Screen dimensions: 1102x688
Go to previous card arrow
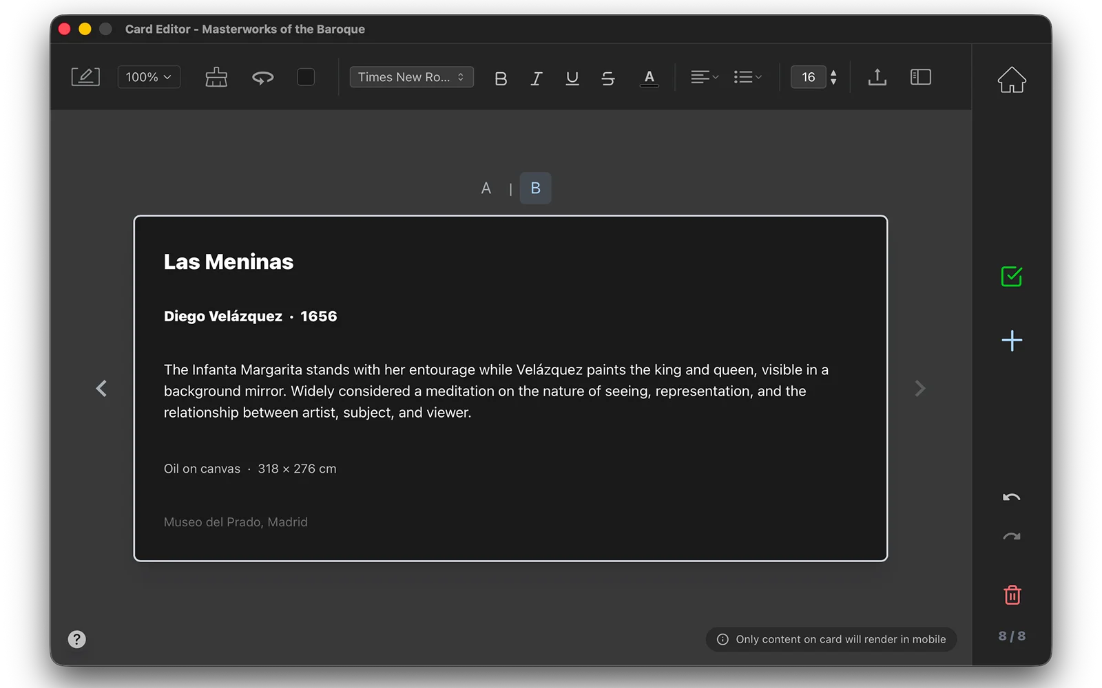101,389
